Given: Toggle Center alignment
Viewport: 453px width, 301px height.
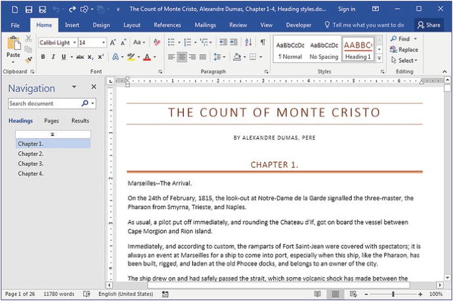Looking at the screenshot, I should [182, 57].
